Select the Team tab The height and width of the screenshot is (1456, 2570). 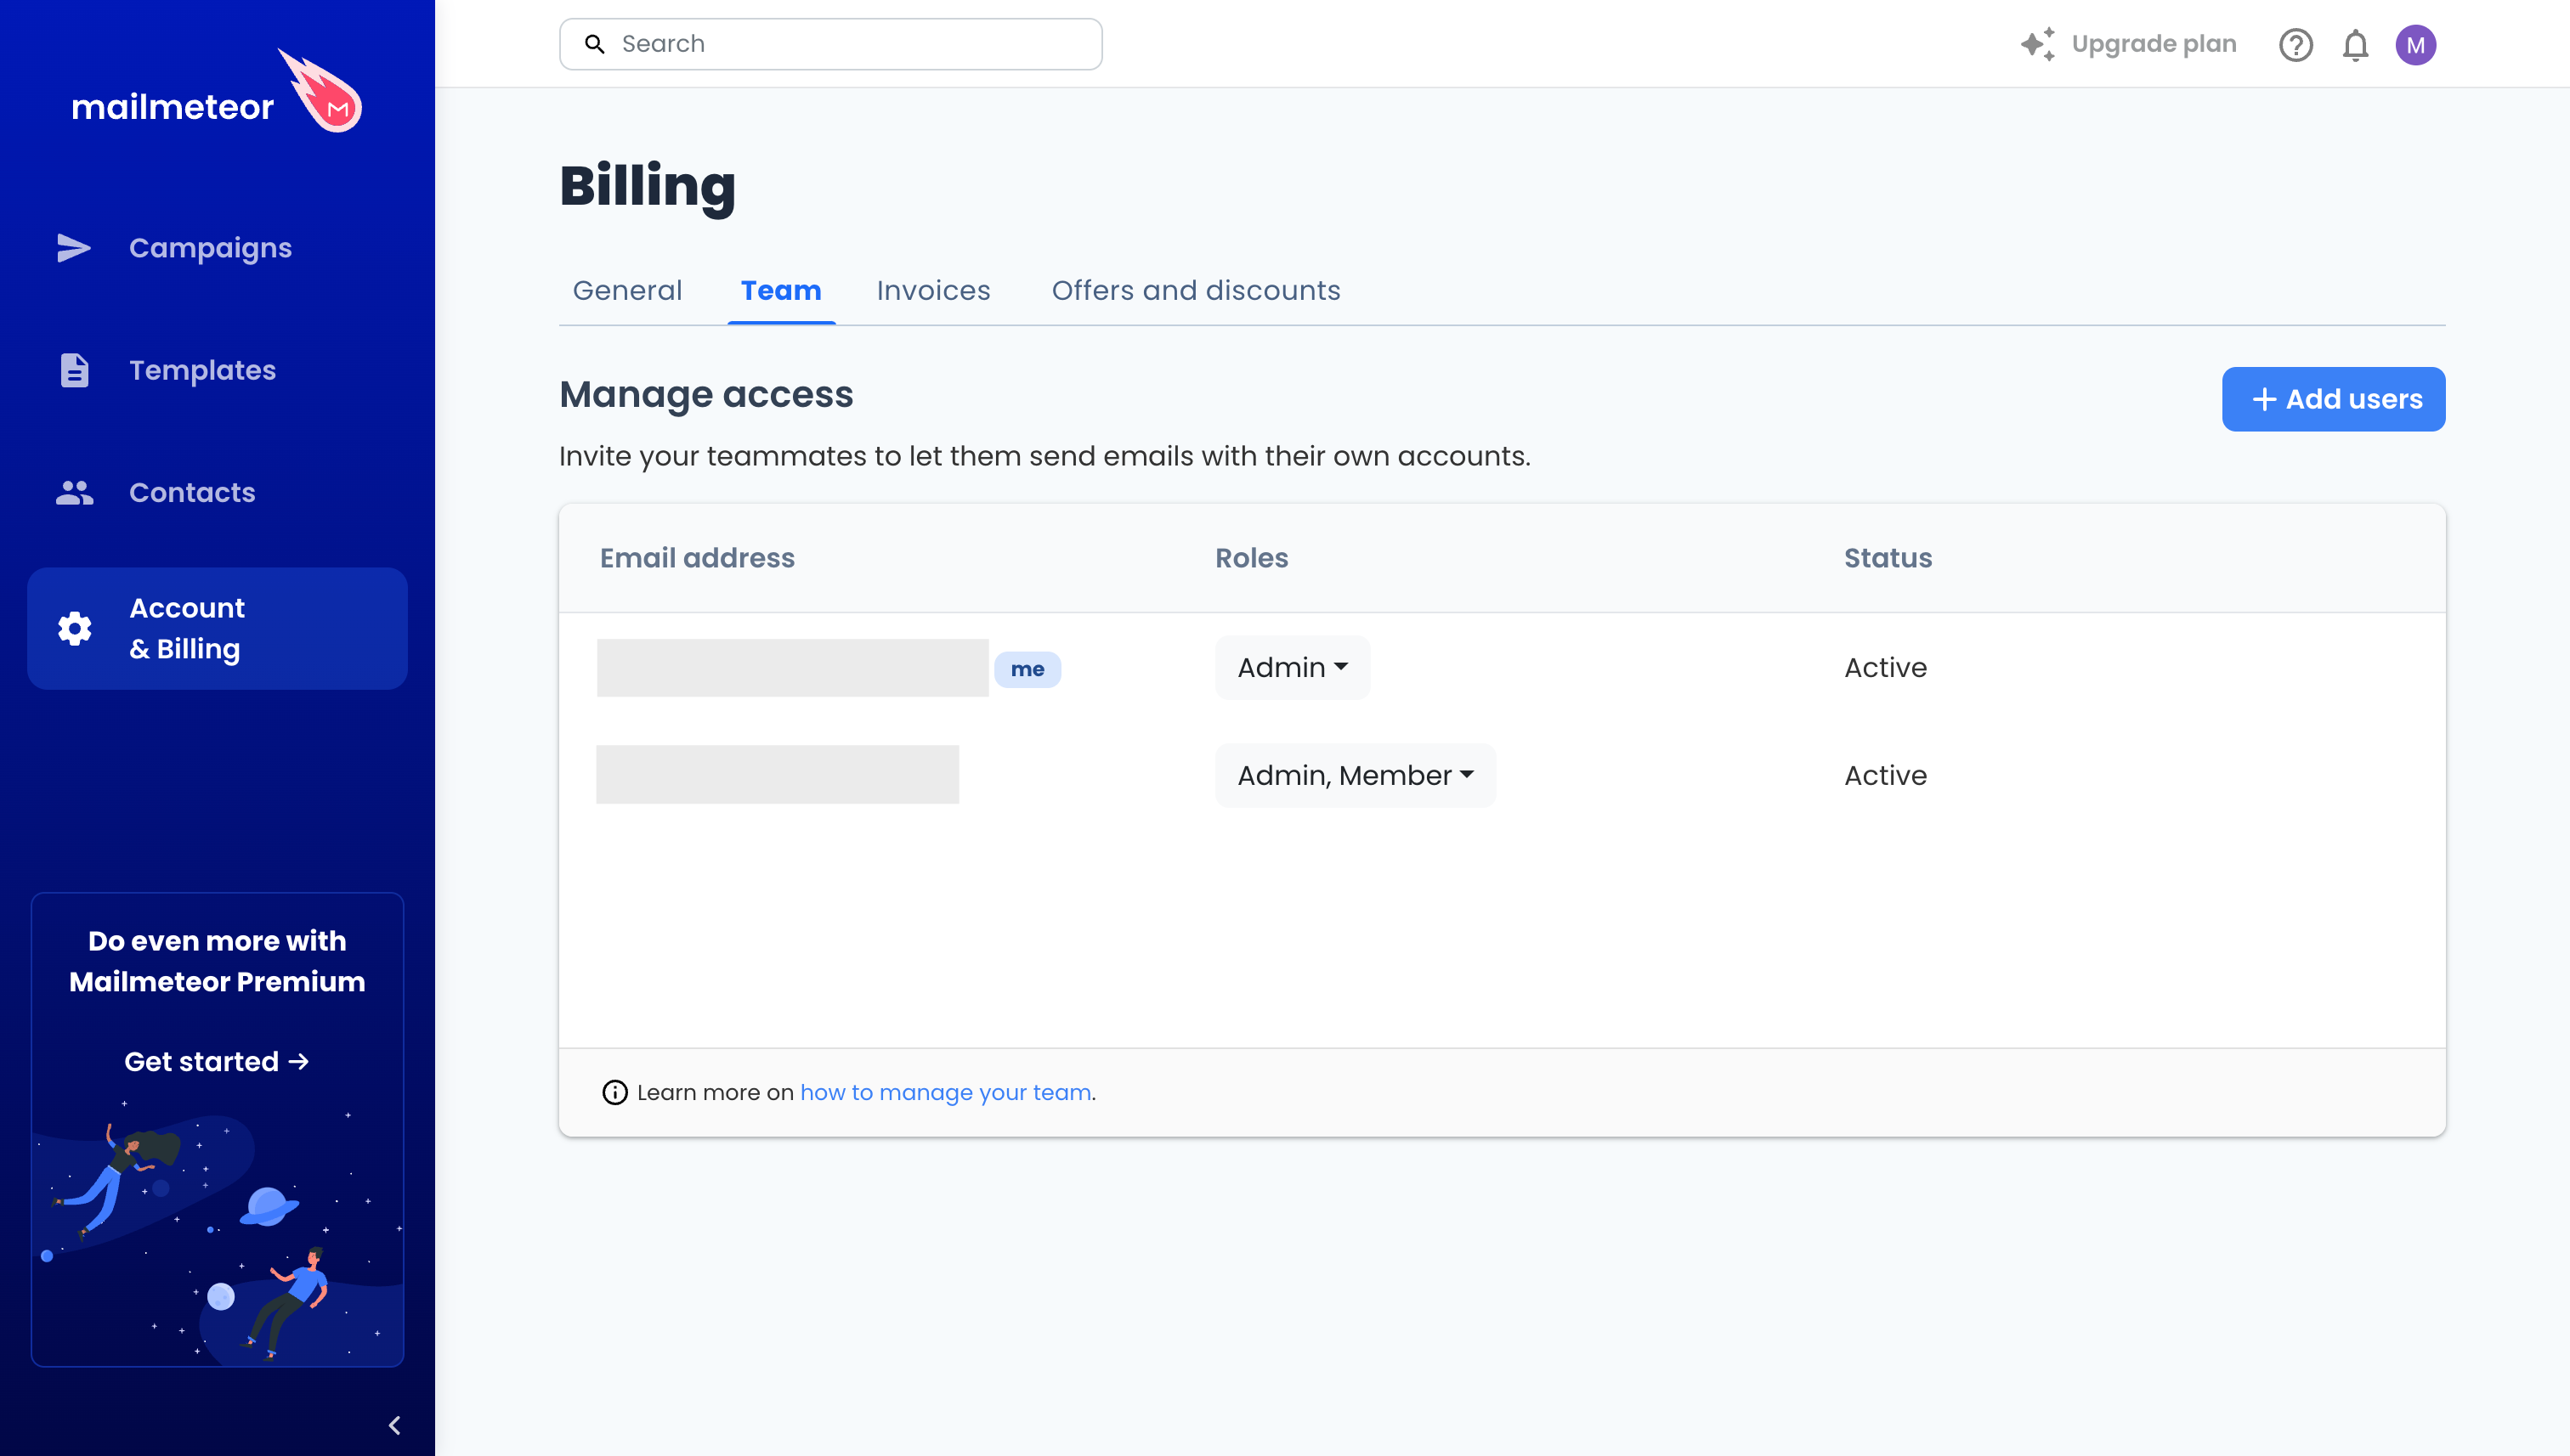pos(781,290)
